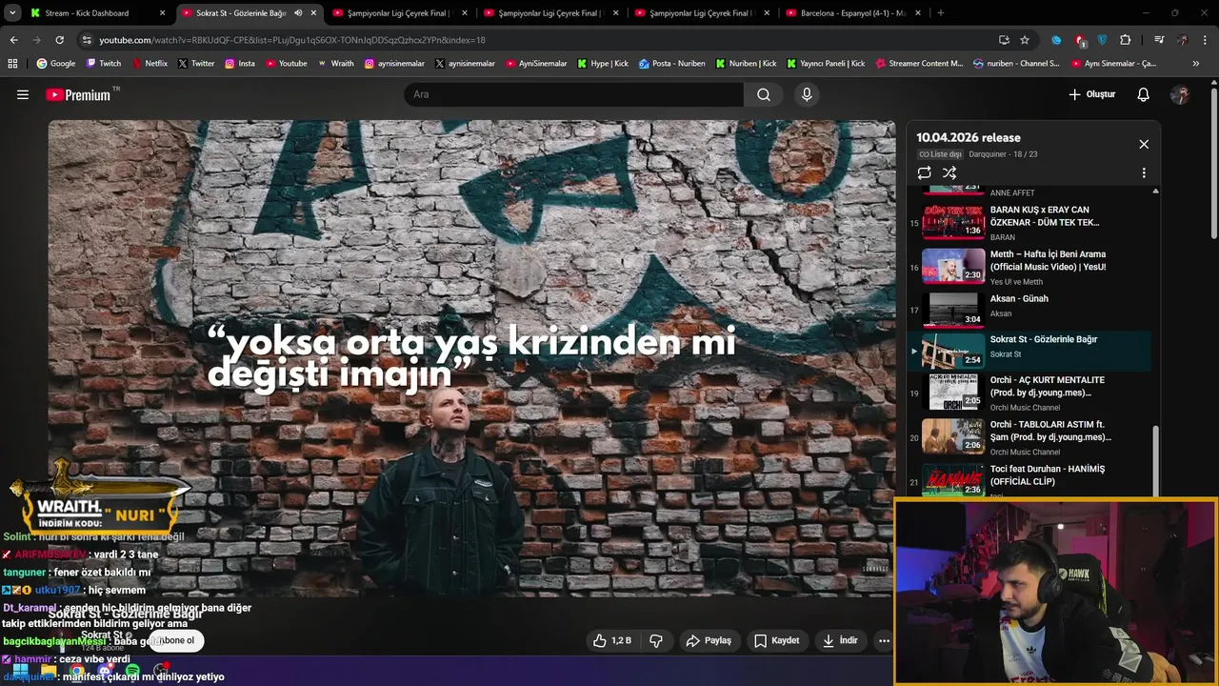This screenshot has height=686, width=1219.
Task: Go back in browser history
Action: [13, 40]
